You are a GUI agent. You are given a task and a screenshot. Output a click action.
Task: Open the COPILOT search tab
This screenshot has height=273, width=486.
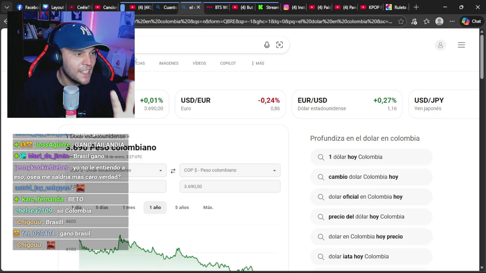[x=228, y=63]
